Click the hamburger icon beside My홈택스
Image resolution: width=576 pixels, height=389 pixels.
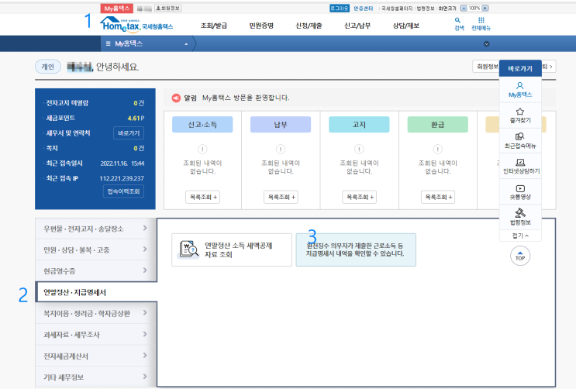click(108, 43)
